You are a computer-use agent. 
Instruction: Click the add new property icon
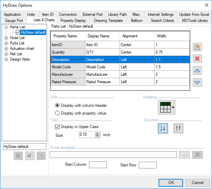click(198, 47)
